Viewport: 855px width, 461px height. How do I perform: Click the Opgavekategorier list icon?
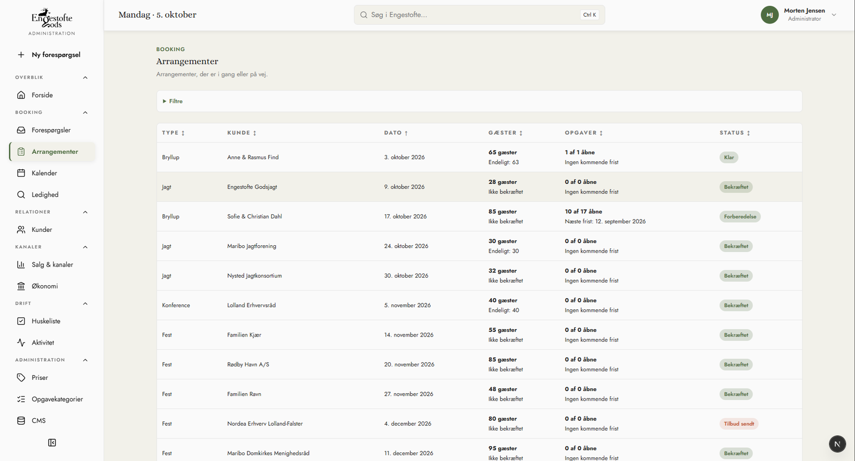tap(21, 399)
